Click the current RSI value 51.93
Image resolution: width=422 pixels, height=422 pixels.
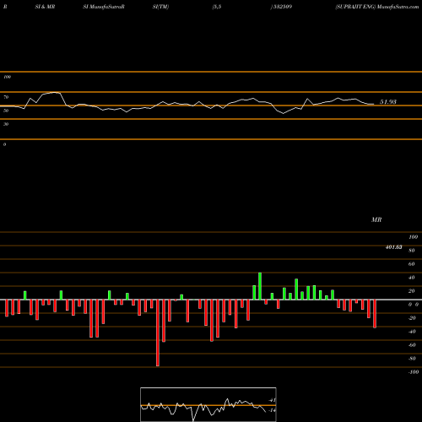pos(388,102)
